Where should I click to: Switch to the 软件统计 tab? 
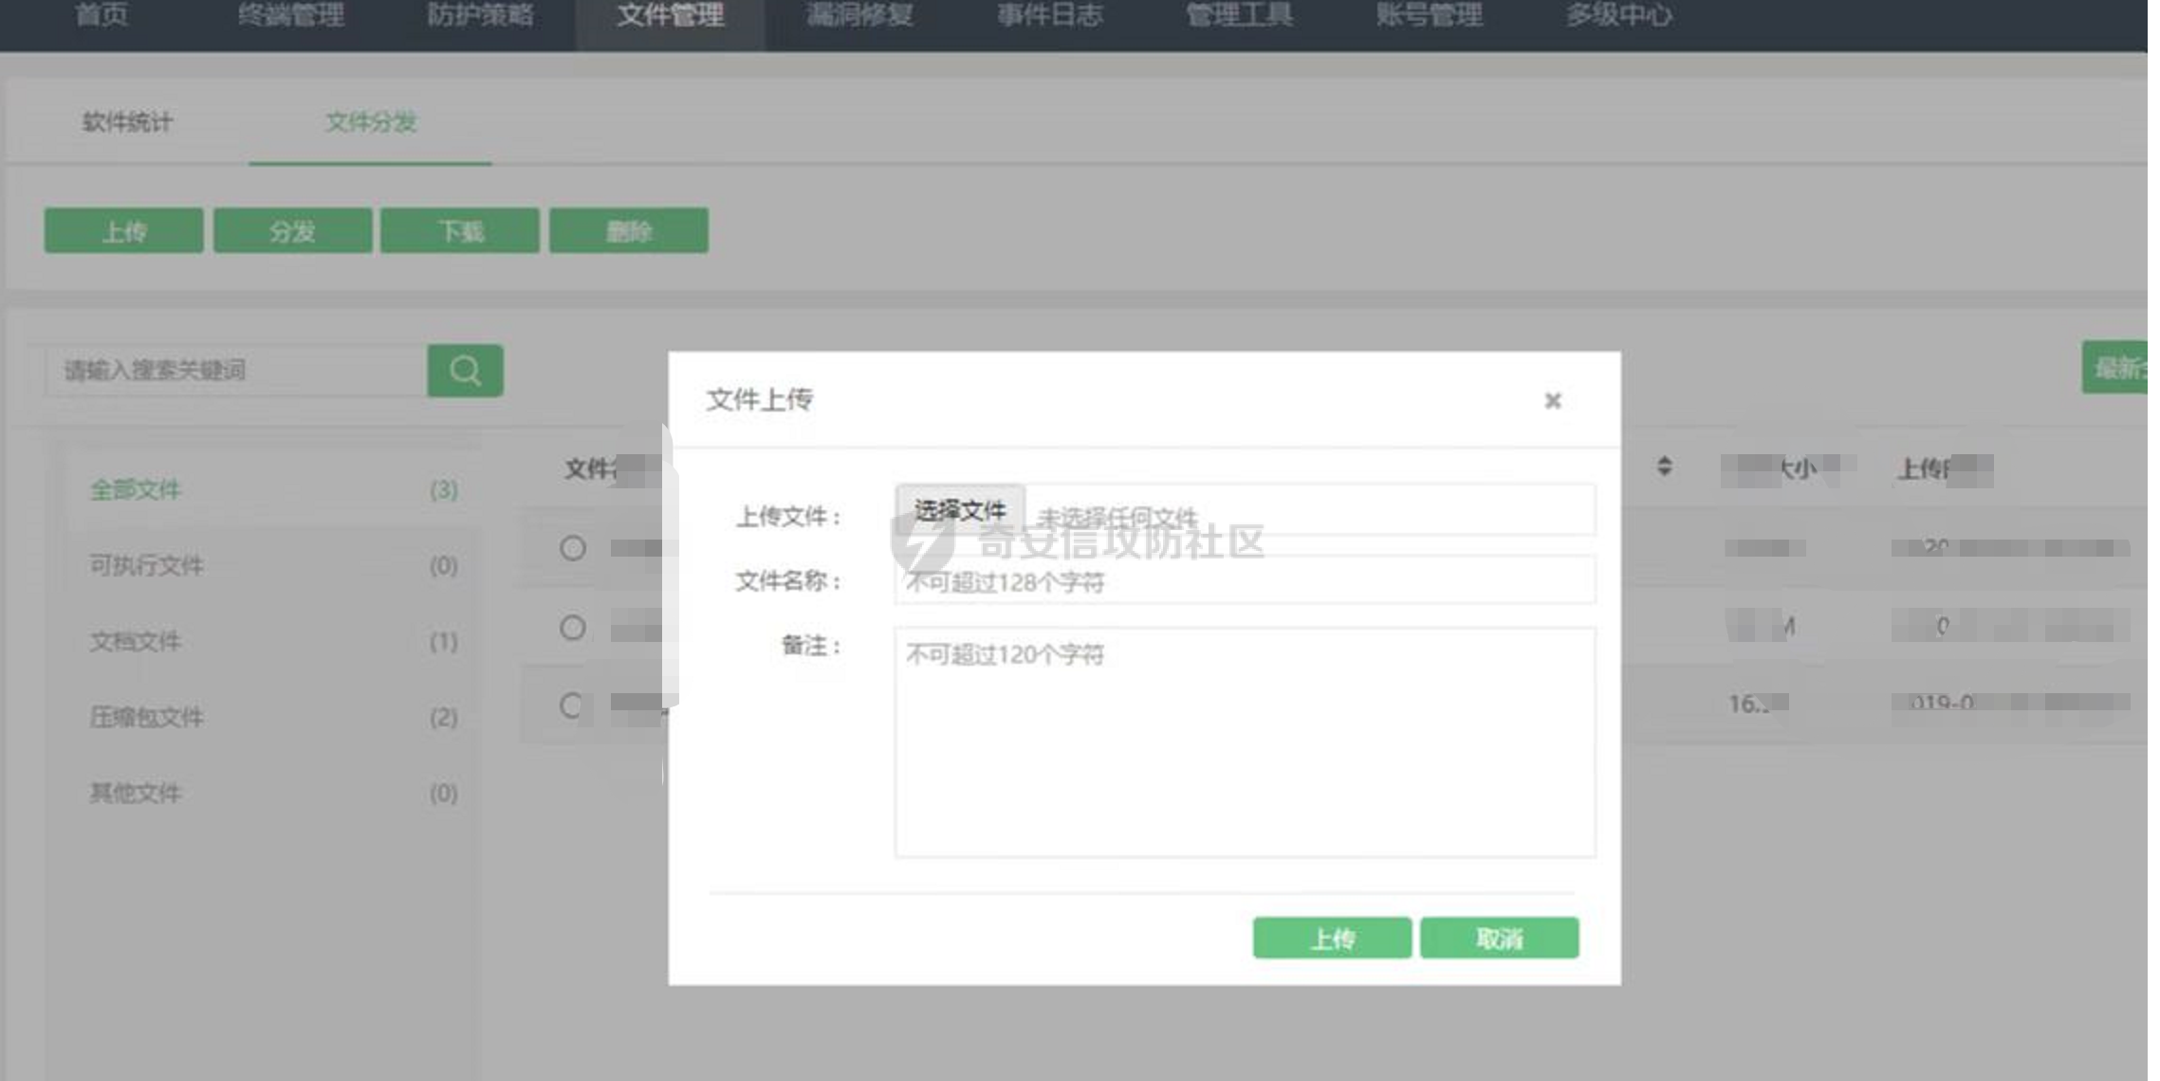click(x=127, y=122)
